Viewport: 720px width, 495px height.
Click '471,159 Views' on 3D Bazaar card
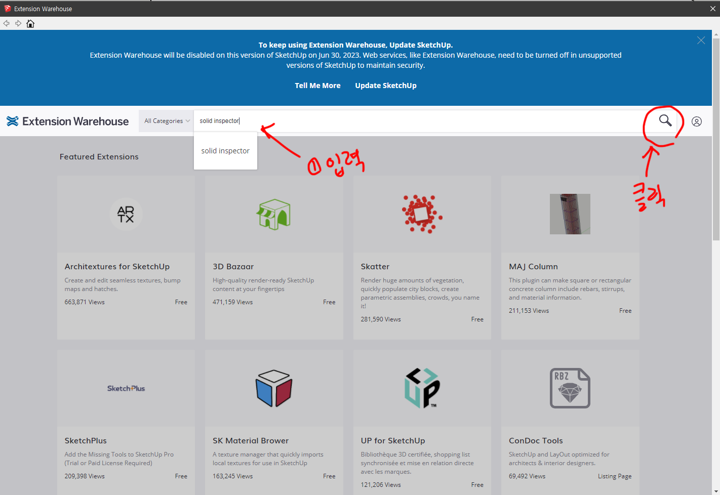pyautogui.click(x=232, y=302)
